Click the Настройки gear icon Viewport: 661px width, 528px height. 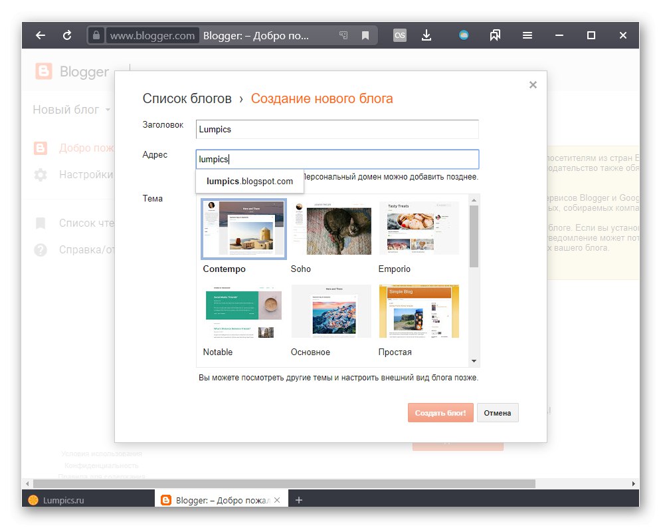tap(41, 175)
